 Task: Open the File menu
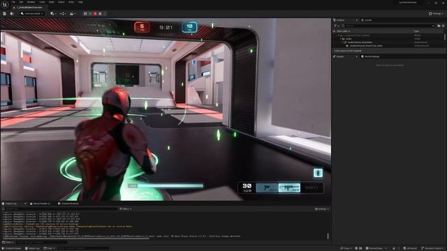point(13,2)
